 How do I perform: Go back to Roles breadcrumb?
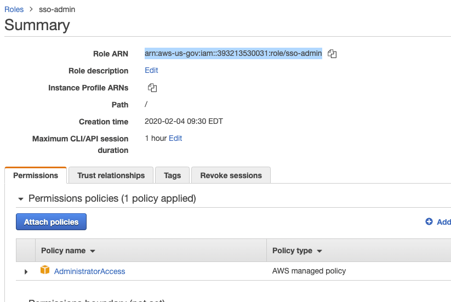click(14, 9)
